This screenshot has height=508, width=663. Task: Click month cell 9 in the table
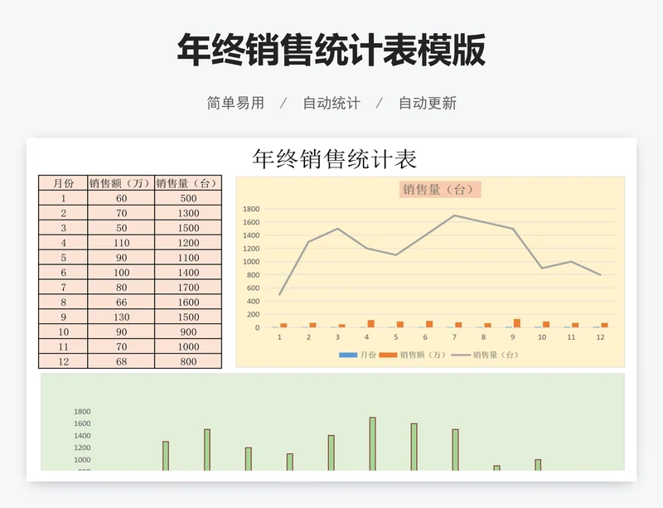[x=63, y=317]
